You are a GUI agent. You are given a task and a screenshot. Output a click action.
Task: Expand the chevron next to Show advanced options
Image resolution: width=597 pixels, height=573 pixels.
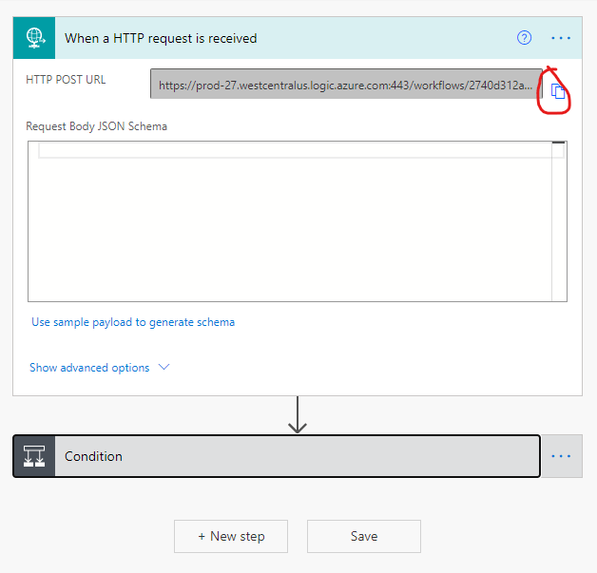164,367
